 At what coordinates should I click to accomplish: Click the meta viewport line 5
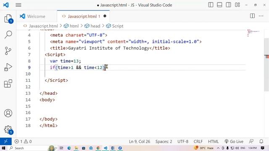click(x=126, y=42)
